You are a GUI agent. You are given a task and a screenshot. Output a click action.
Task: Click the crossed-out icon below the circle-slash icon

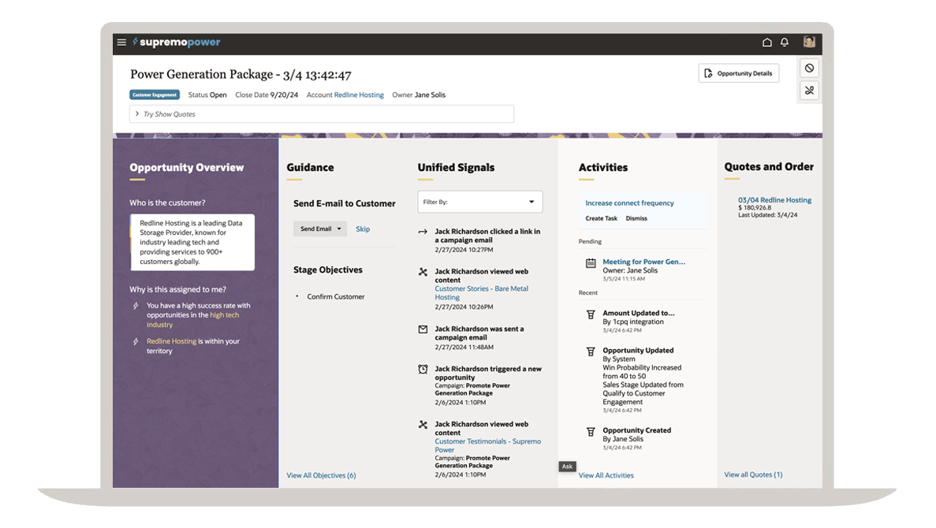(x=809, y=91)
